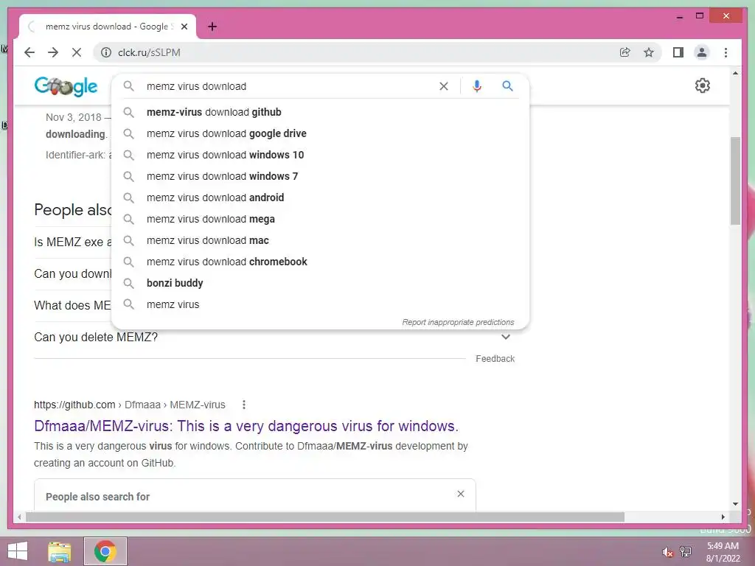Click the vertical scrollbar thumb

click(x=735, y=181)
